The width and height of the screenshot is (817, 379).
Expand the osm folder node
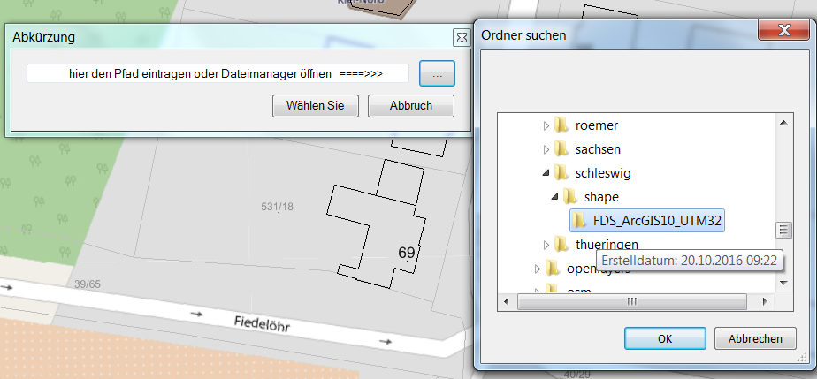tap(538, 290)
